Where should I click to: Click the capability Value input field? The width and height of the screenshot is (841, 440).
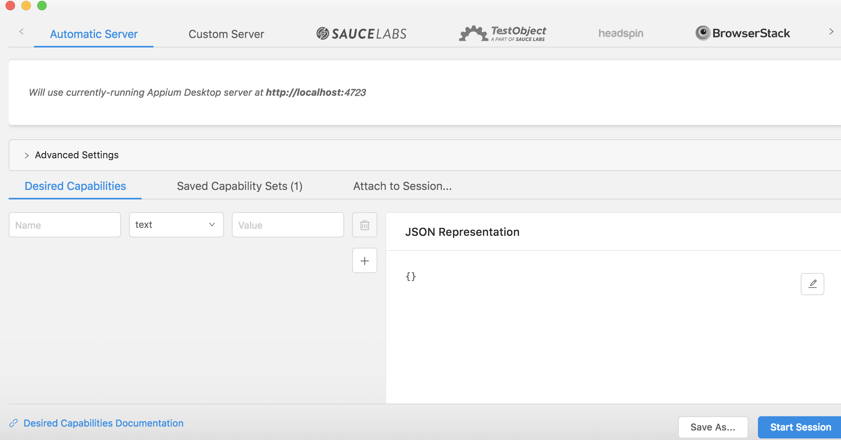[x=288, y=225]
